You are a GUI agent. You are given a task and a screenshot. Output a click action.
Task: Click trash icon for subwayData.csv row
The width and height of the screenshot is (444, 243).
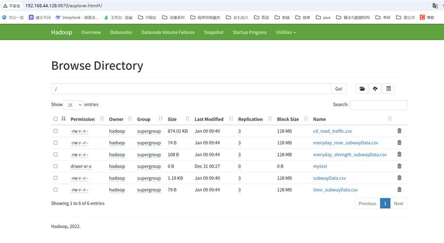tap(399, 178)
